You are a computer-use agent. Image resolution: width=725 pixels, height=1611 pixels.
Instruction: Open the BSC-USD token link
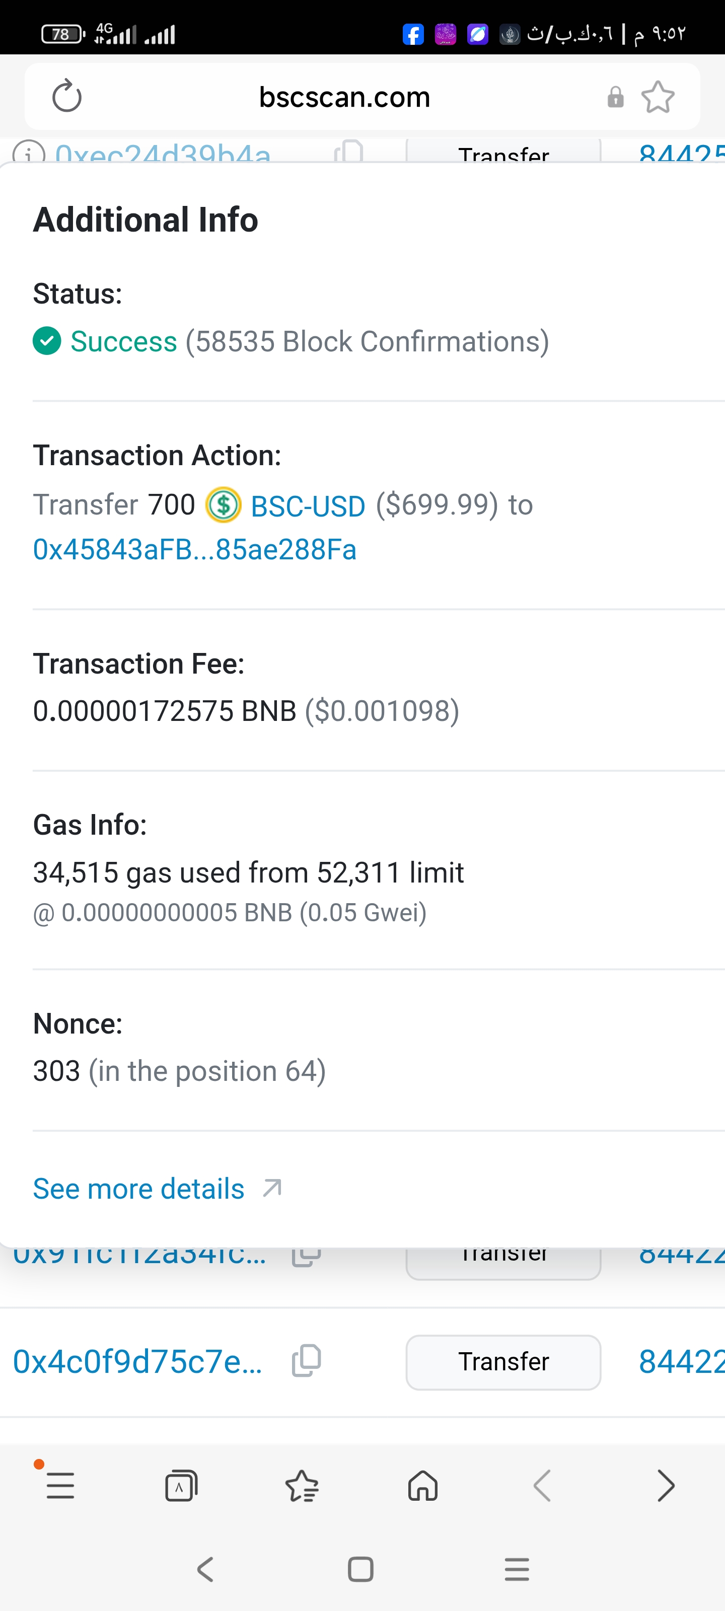308,506
